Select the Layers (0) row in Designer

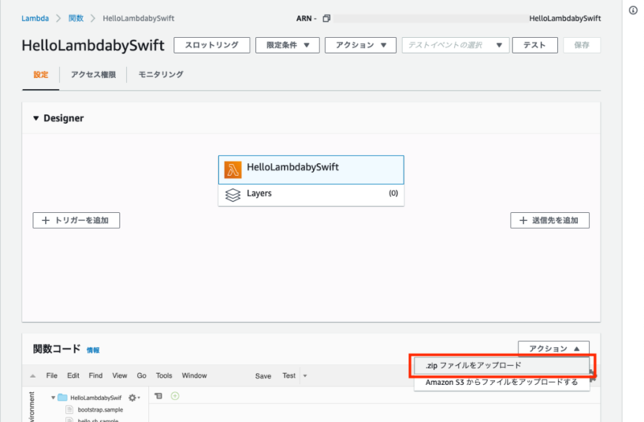[x=311, y=195]
